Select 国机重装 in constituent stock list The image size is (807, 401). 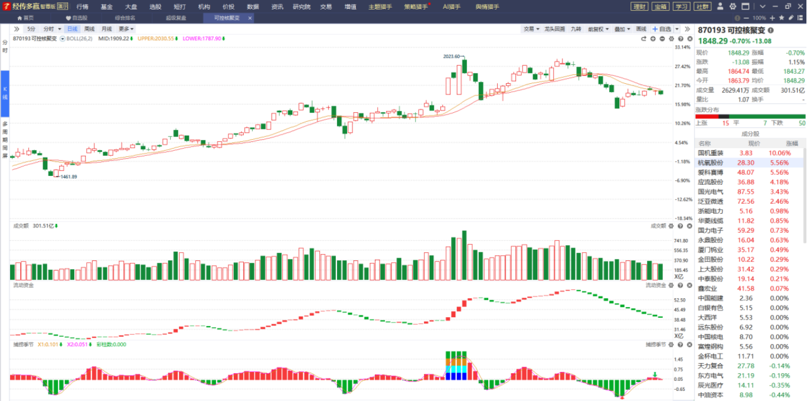point(710,153)
